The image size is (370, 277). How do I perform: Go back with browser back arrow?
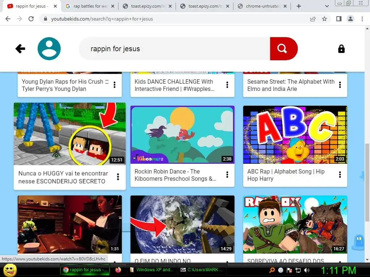click(x=8, y=19)
